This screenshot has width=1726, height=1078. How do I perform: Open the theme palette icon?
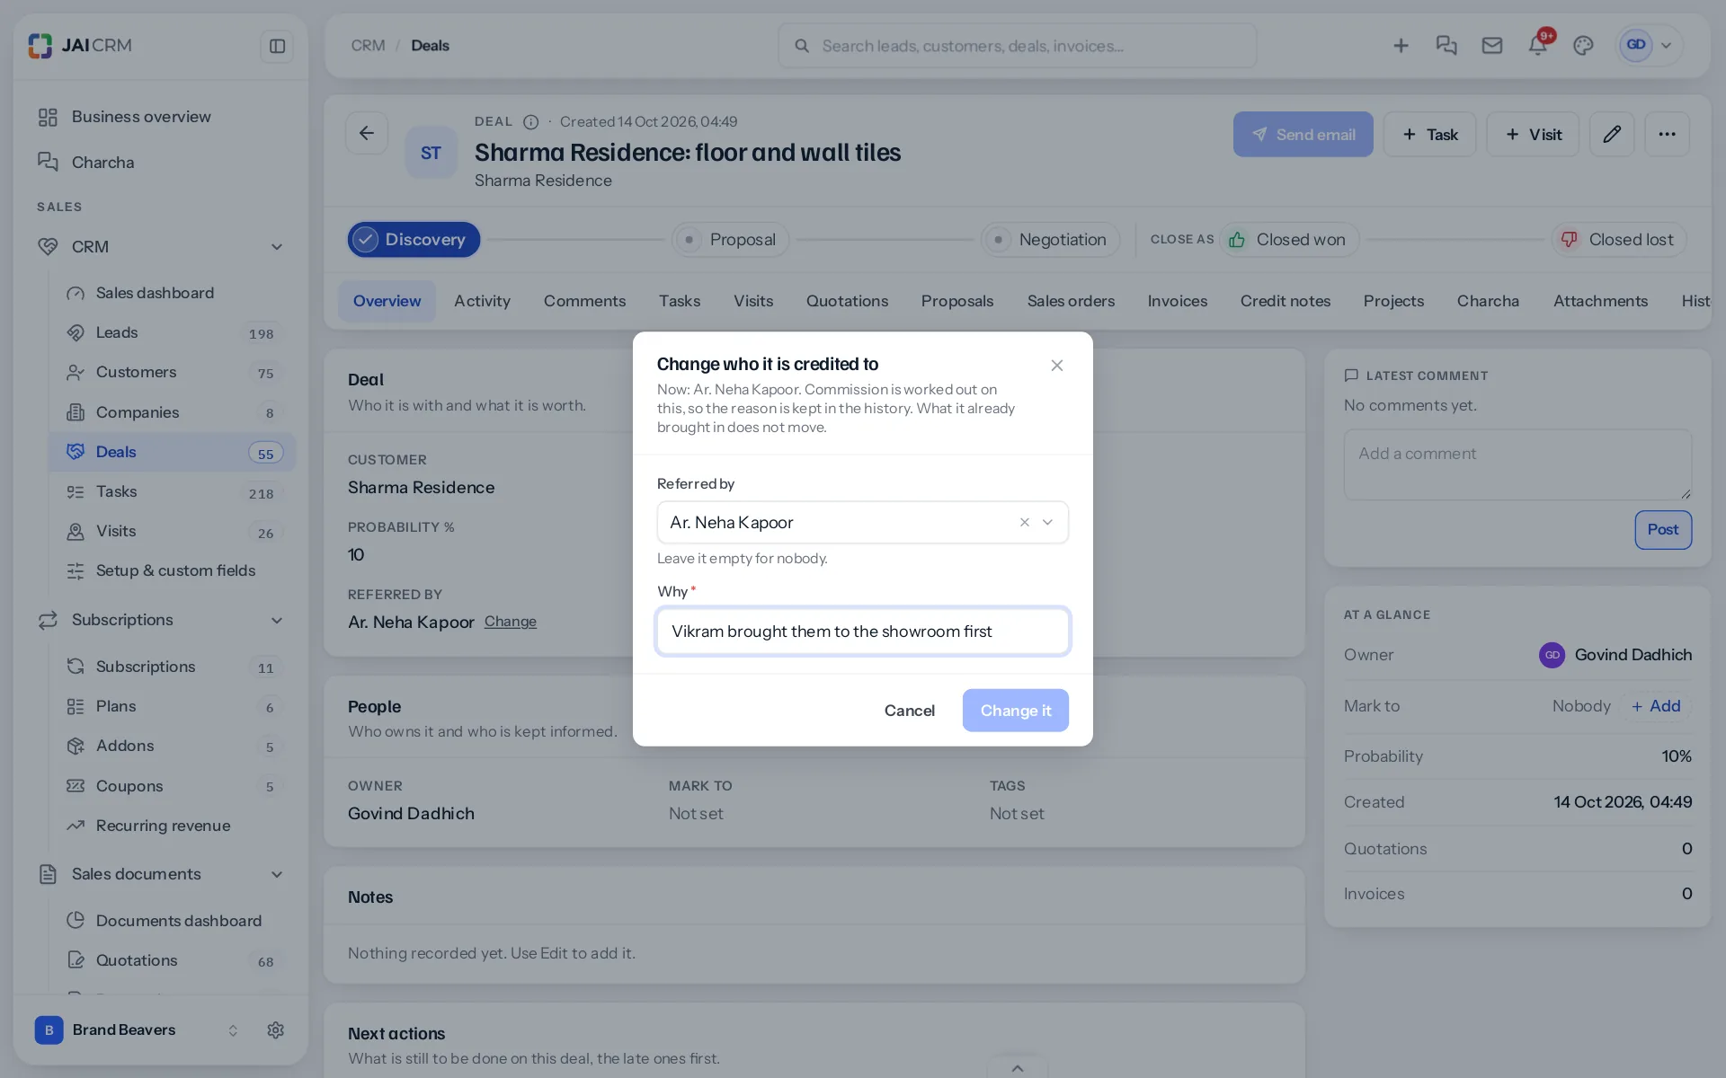click(1583, 46)
